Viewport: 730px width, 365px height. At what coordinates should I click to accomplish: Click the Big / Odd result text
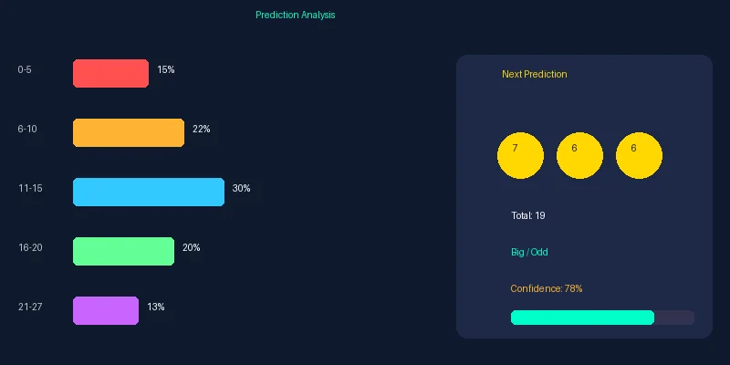click(529, 252)
